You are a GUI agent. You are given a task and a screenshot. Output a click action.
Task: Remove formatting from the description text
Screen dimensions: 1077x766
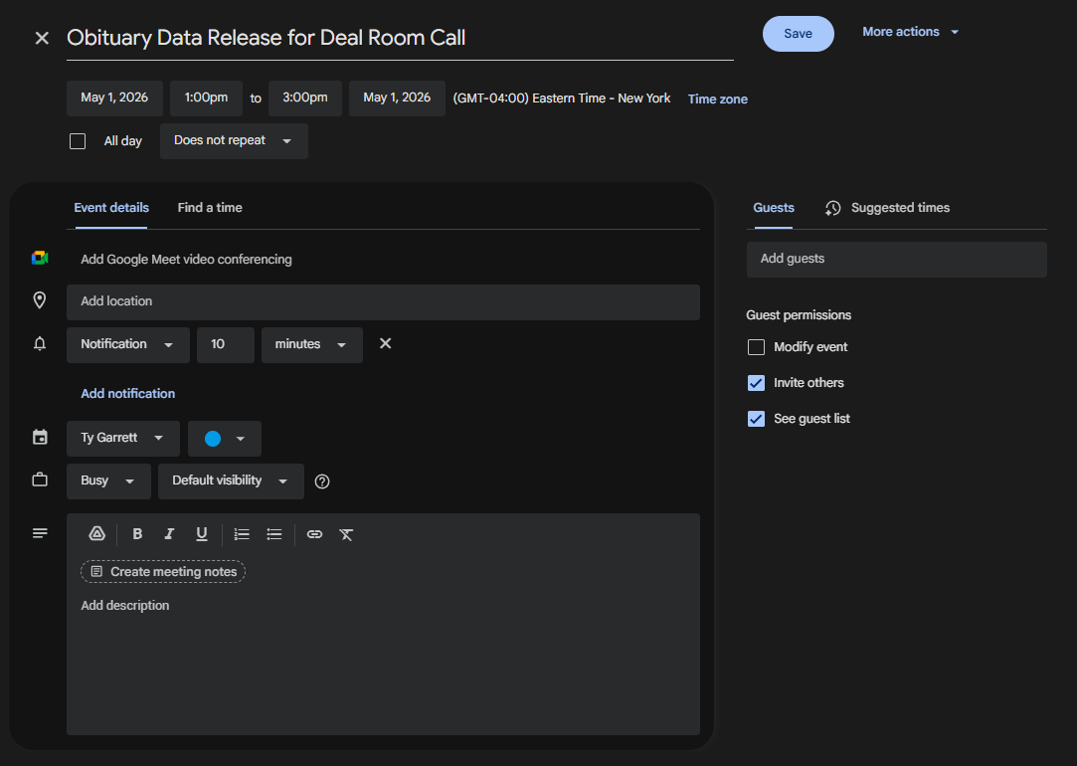coord(346,534)
